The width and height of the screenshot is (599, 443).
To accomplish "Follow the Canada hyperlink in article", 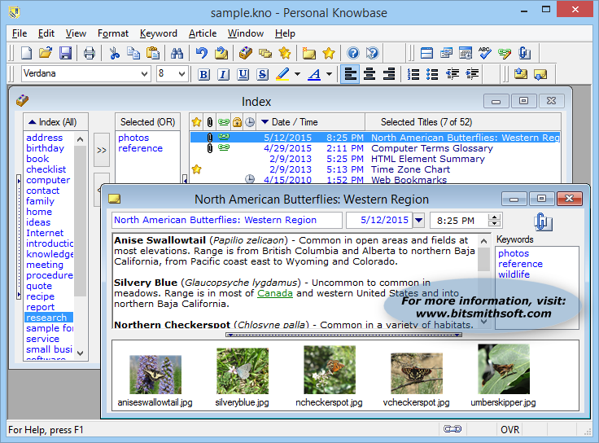I will (275, 293).
